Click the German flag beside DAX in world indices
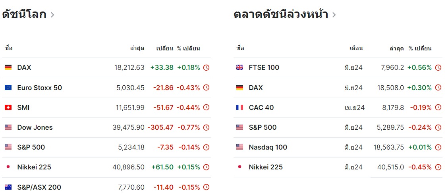Viewport: 446px width, 196px height. point(8,67)
